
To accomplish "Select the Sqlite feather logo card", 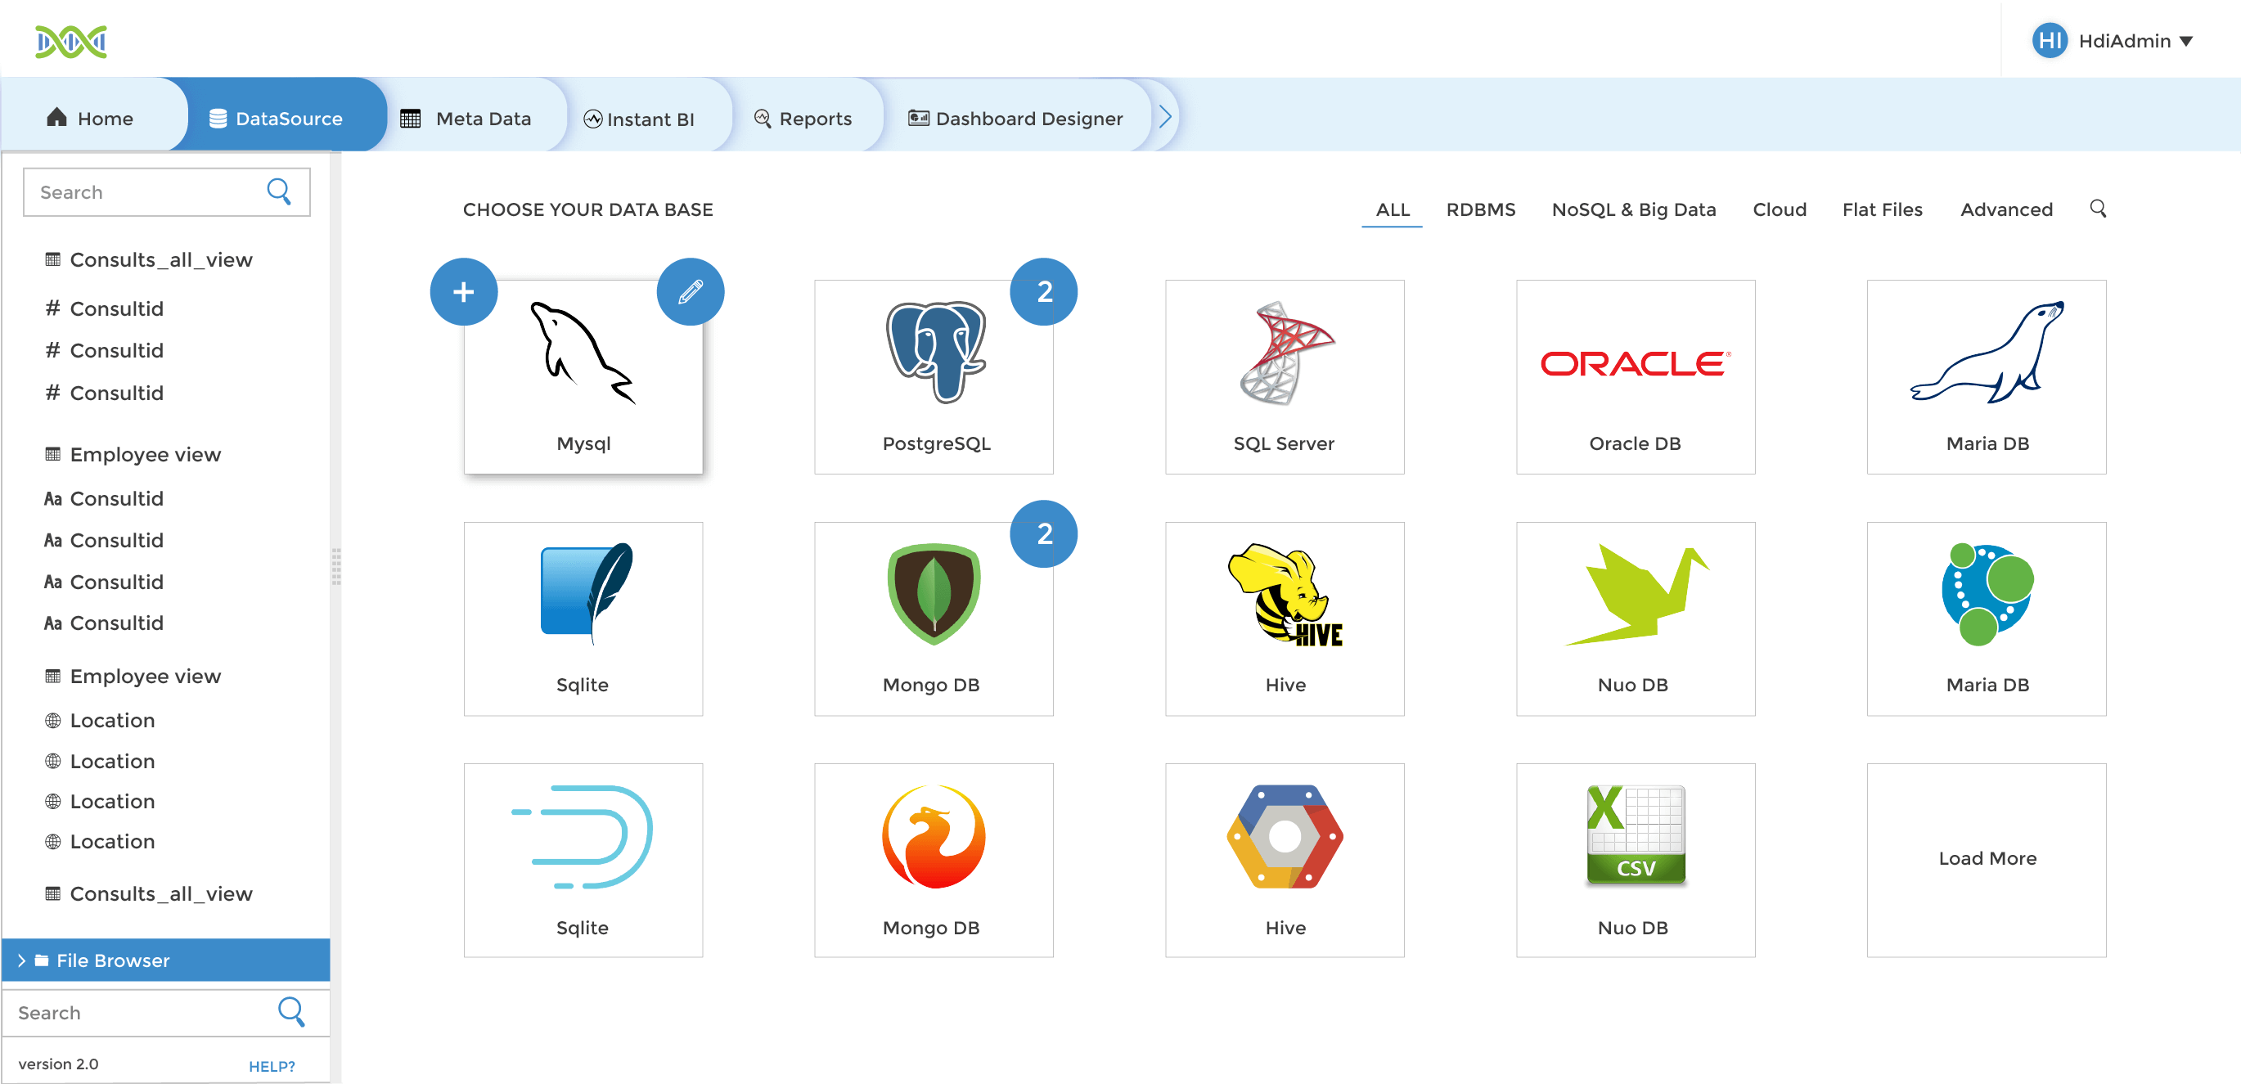I will pyautogui.click(x=583, y=618).
